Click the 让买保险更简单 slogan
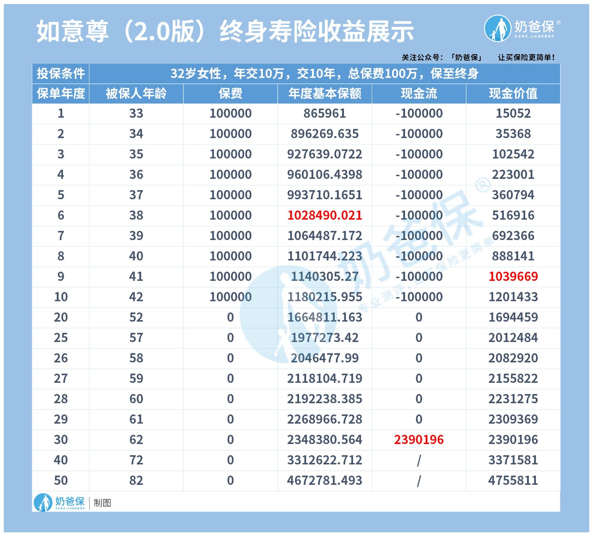 click(x=526, y=57)
